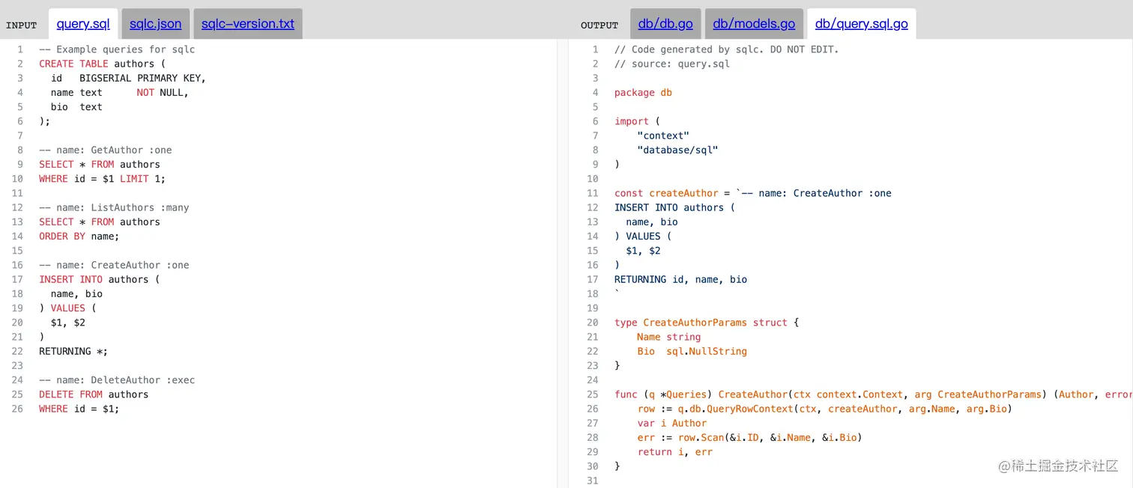This screenshot has height=488, width=1133.
Task: Click the 'import (' line in output
Action: (638, 121)
